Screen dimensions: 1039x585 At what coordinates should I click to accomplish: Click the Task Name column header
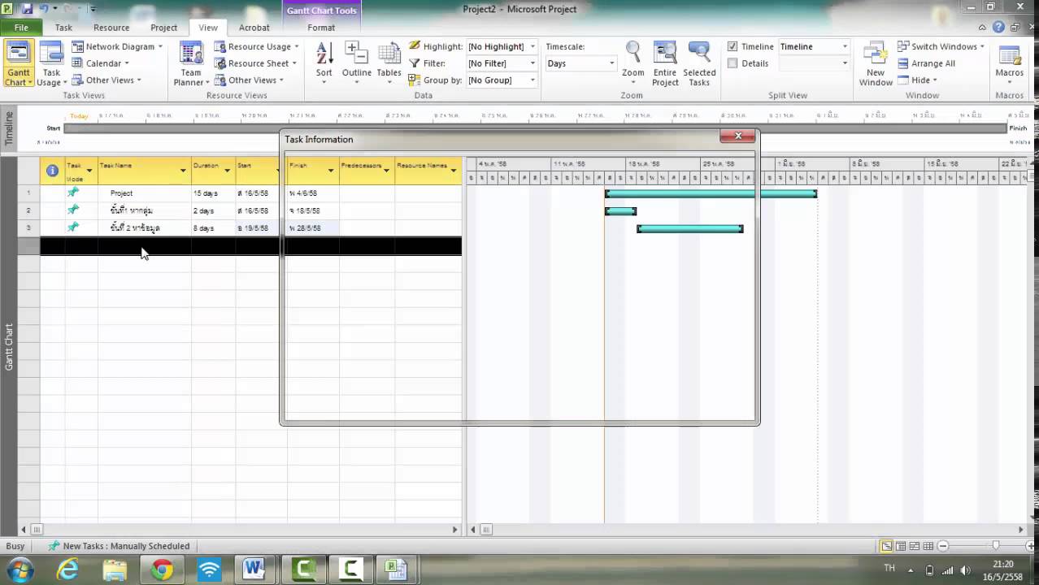point(144,171)
